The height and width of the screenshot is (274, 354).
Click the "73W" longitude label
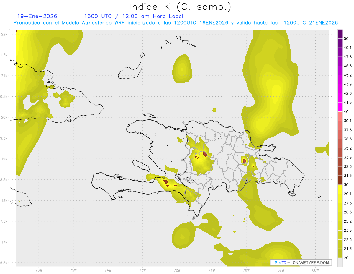coord(142,270)
